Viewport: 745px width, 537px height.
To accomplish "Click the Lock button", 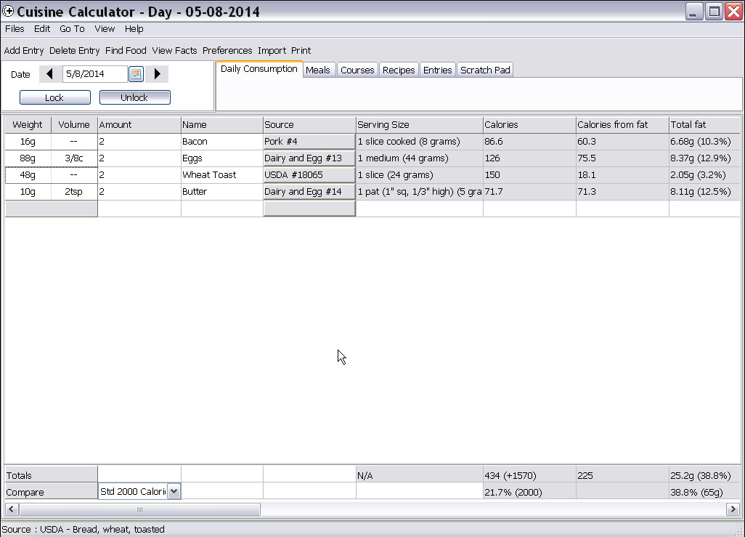I will tap(54, 97).
